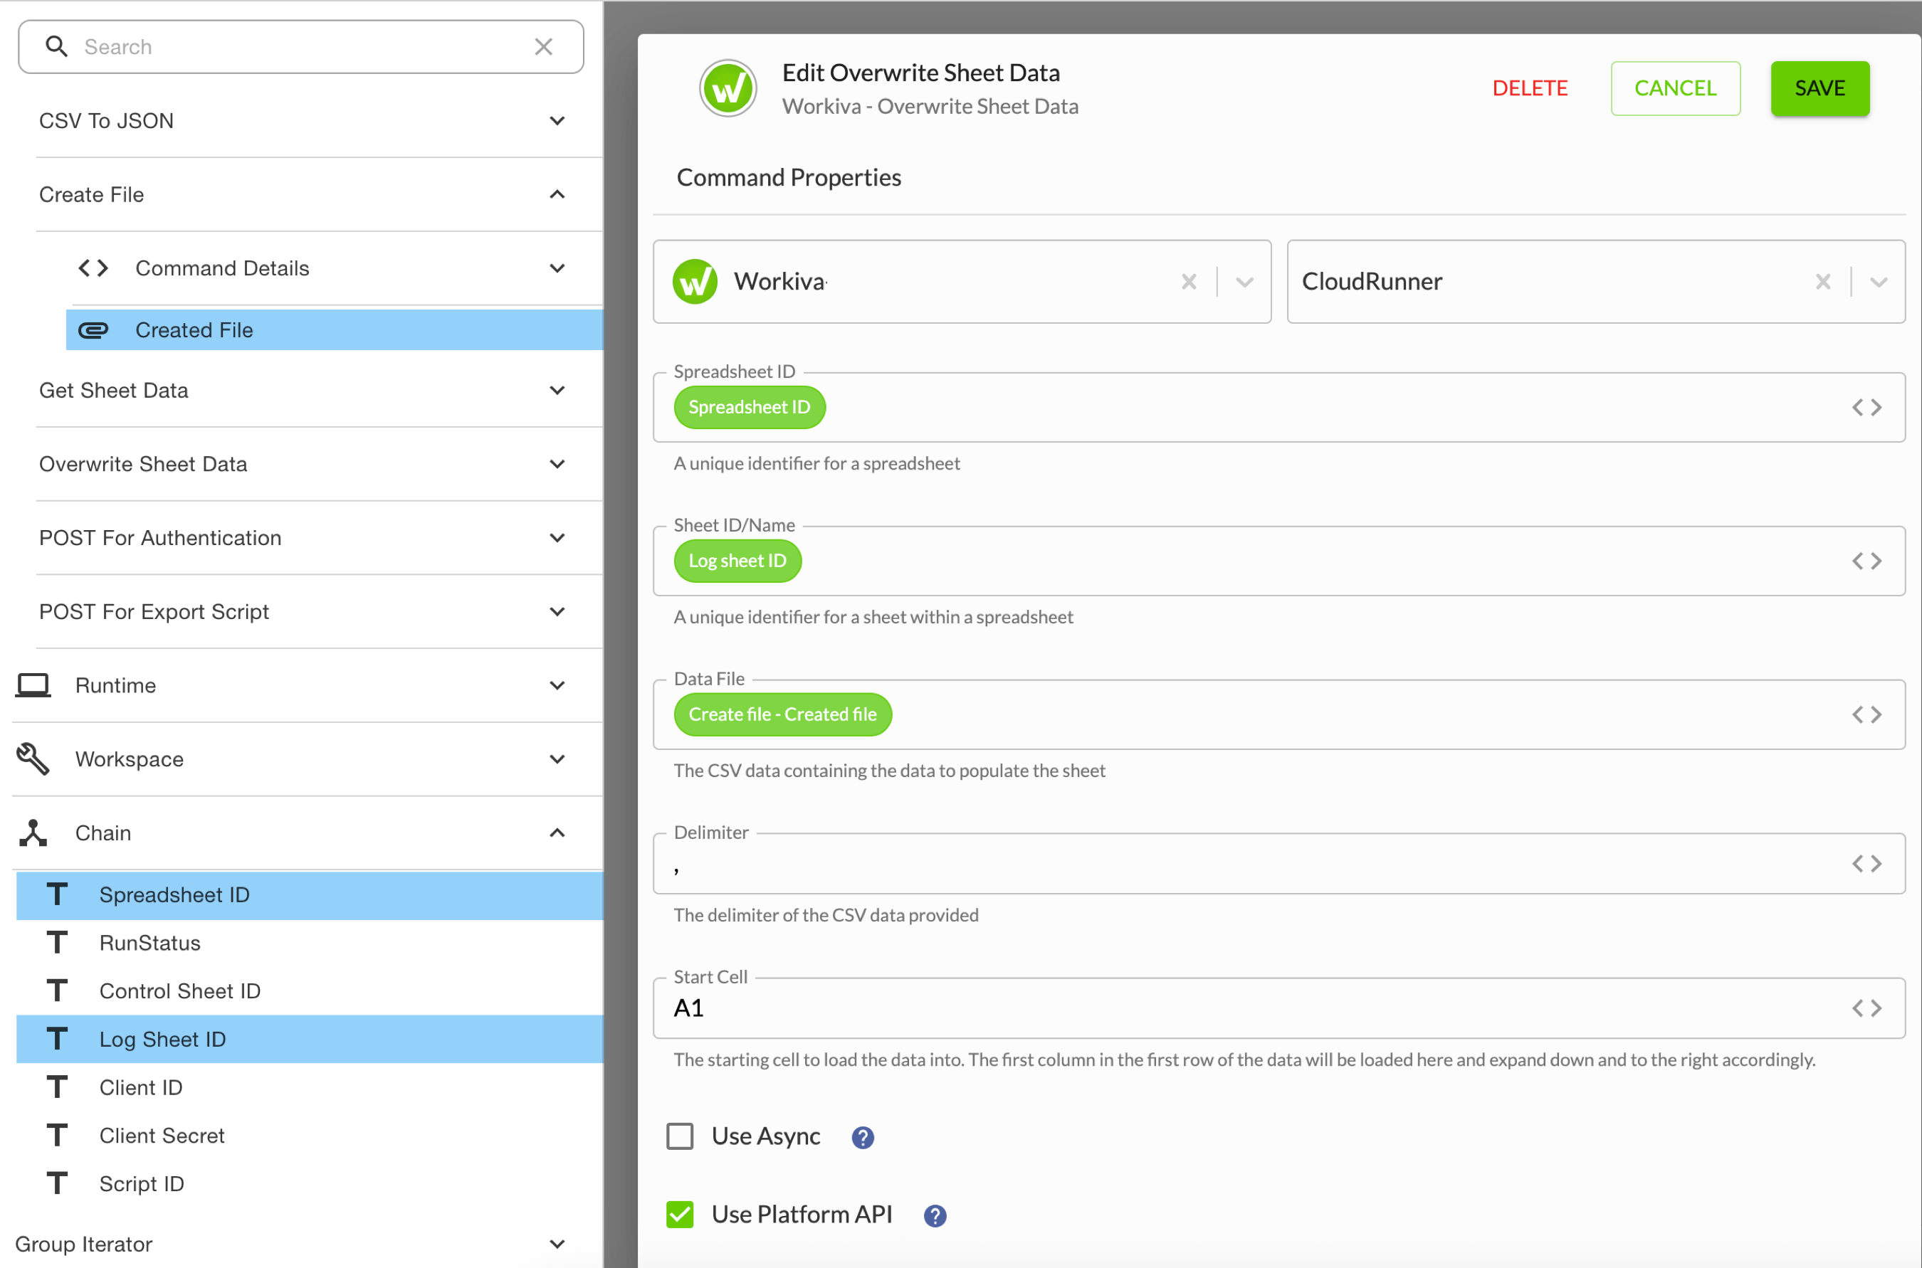Click the SAVE button
Screen dimensions: 1922x1268
click(1819, 88)
